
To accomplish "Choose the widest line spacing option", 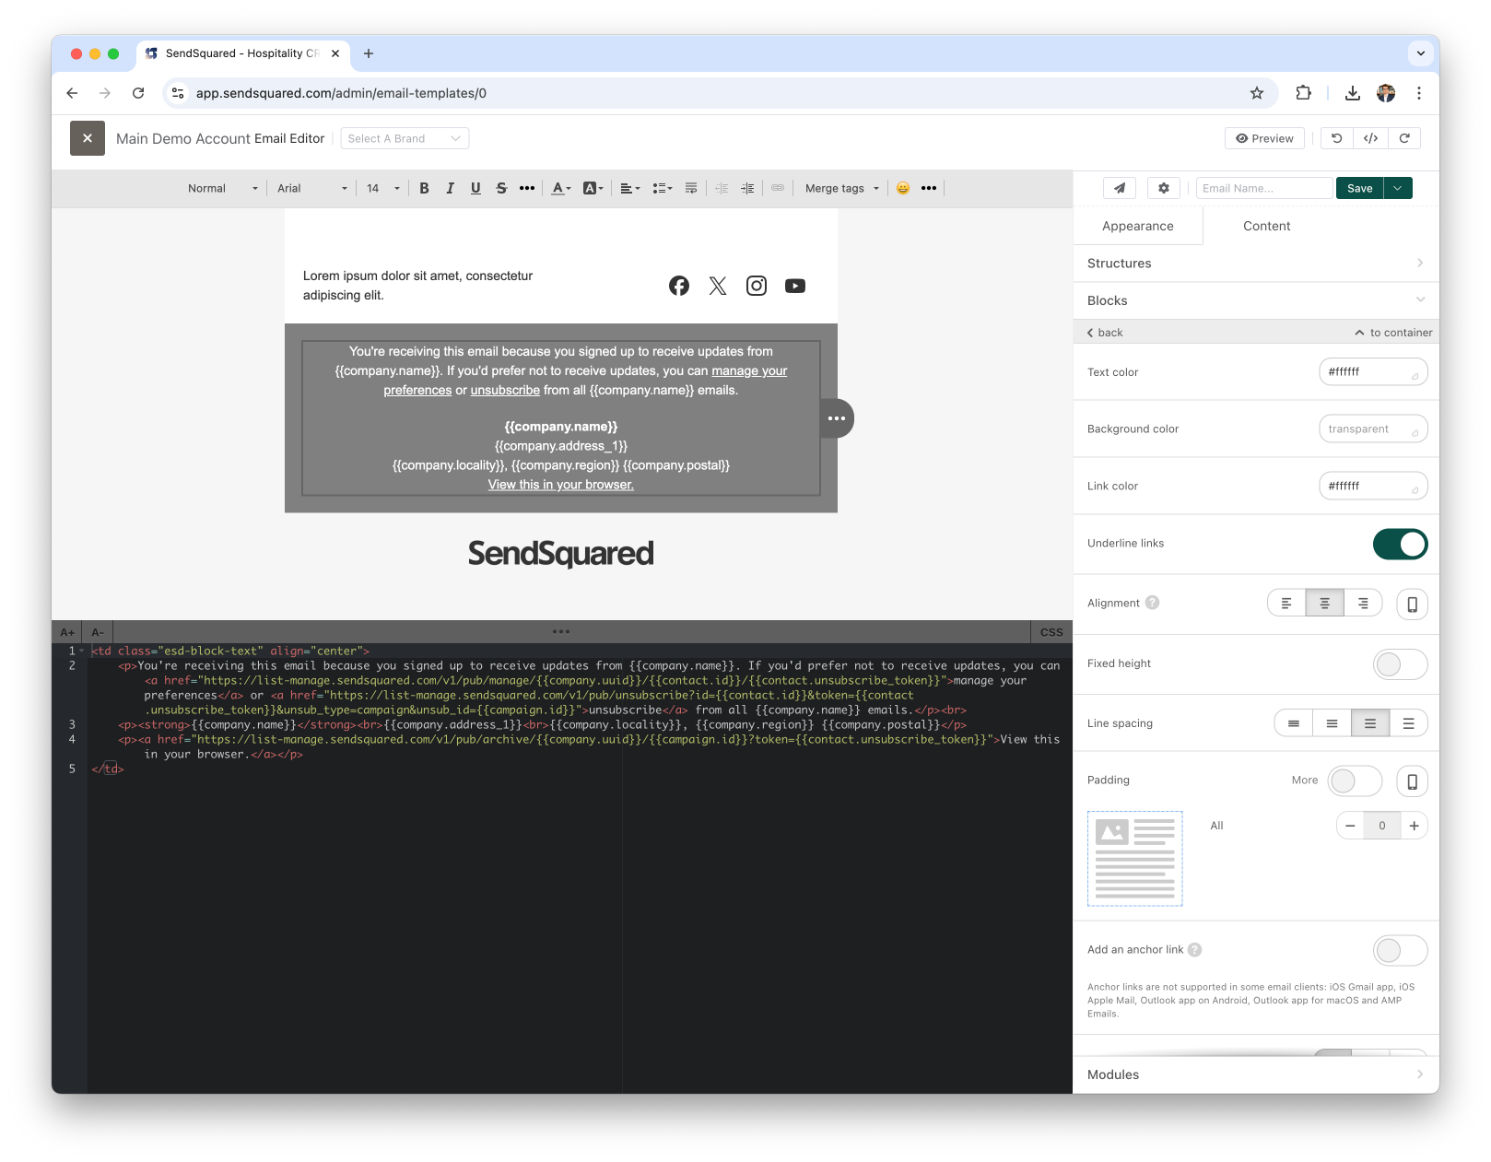I will [x=1408, y=723].
